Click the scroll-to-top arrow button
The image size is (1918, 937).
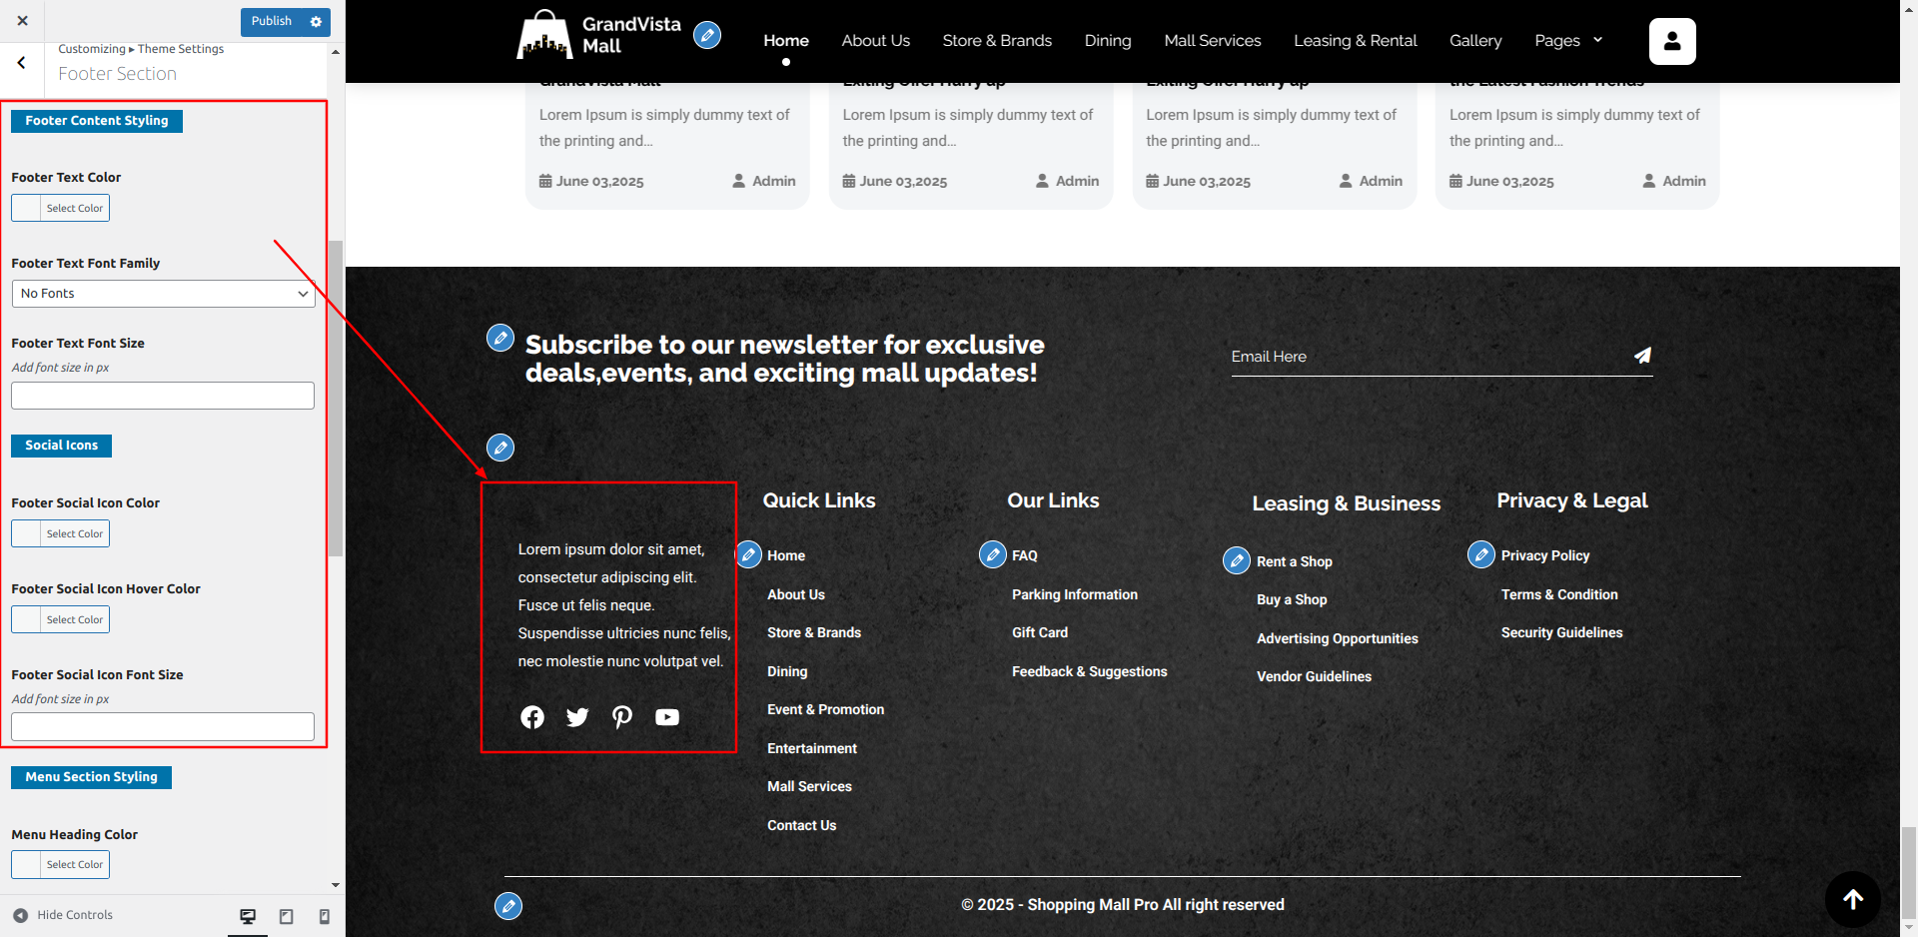(1852, 900)
